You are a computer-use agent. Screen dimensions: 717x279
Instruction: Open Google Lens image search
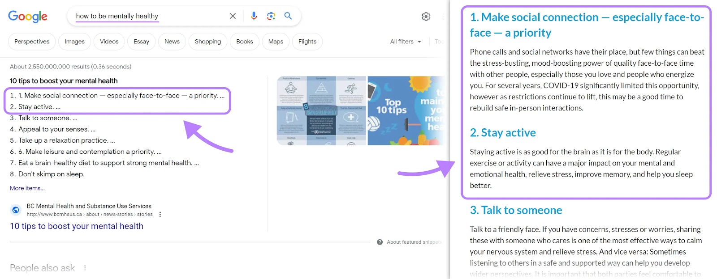[271, 16]
